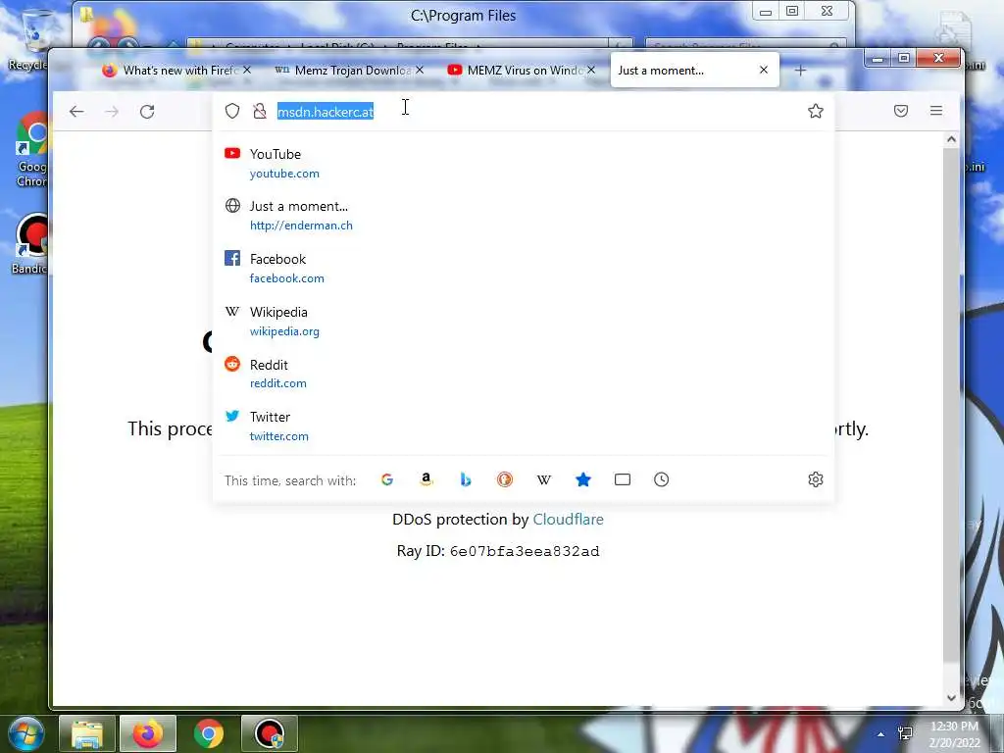Search with DuckDuckGo this time
The width and height of the screenshot is (1004, 753).
pyautogui.click(x=505, y=479)
